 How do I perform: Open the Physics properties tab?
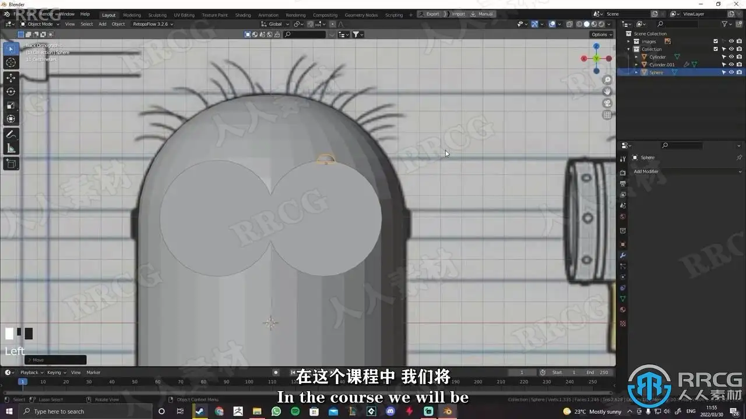(x=622, y=277)
